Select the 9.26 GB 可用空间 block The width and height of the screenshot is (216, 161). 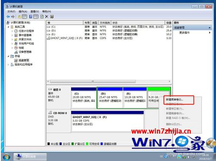pyautogui.click(x=153, y=98)
